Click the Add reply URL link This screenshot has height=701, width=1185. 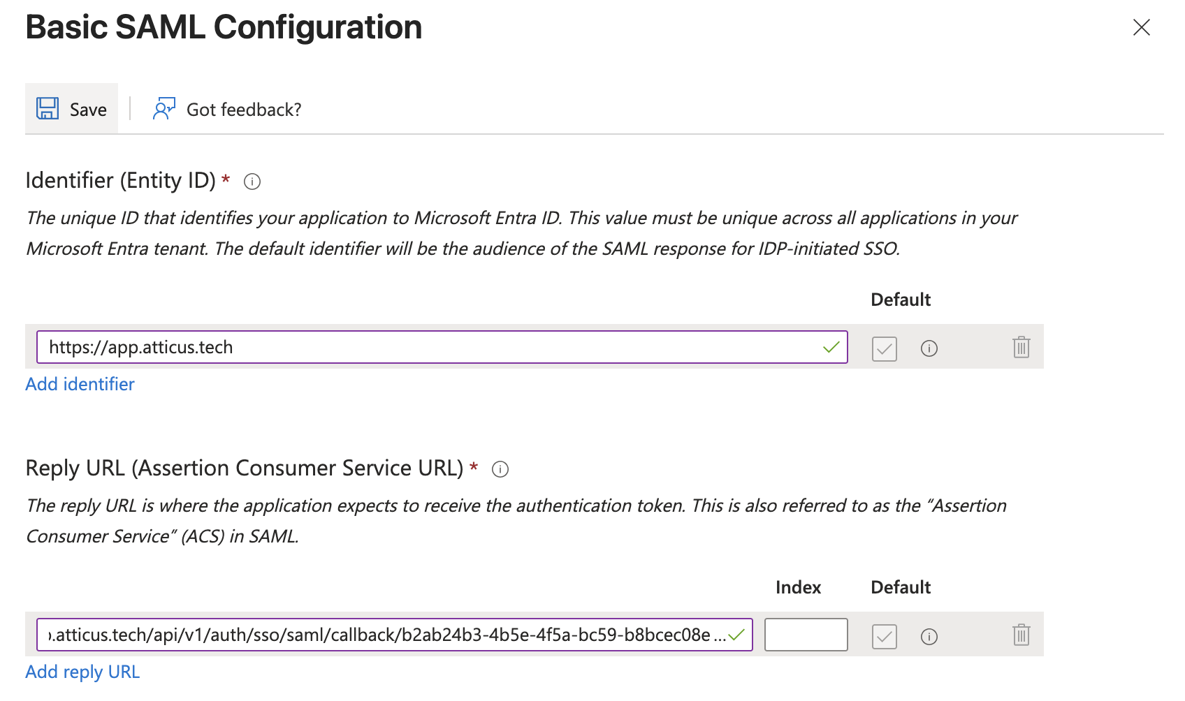pyautogui.click(x=82, y=672)
